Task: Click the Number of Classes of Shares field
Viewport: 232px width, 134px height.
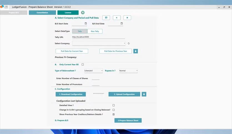Action: pyautogui.click(x=95, y=78)
